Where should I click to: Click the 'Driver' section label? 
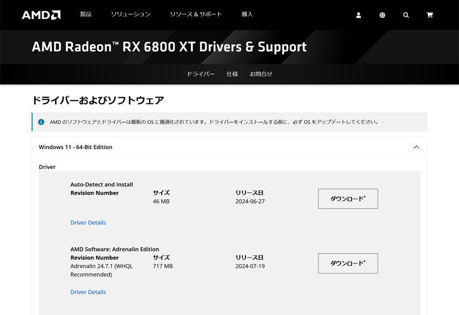47,167
